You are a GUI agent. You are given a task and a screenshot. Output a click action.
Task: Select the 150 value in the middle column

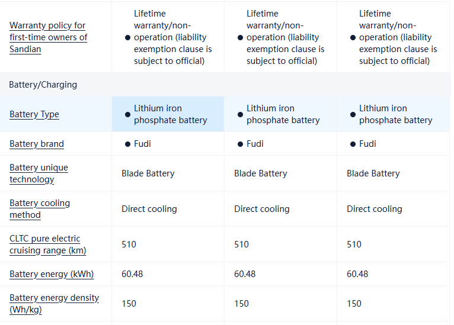(241, 304)
